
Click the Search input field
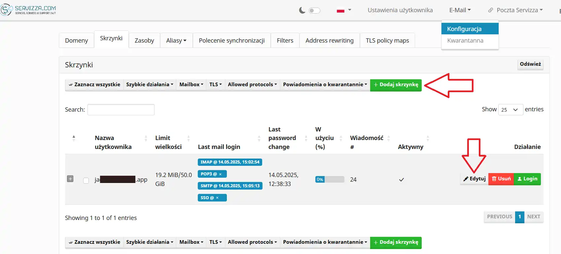click(121, 110)
